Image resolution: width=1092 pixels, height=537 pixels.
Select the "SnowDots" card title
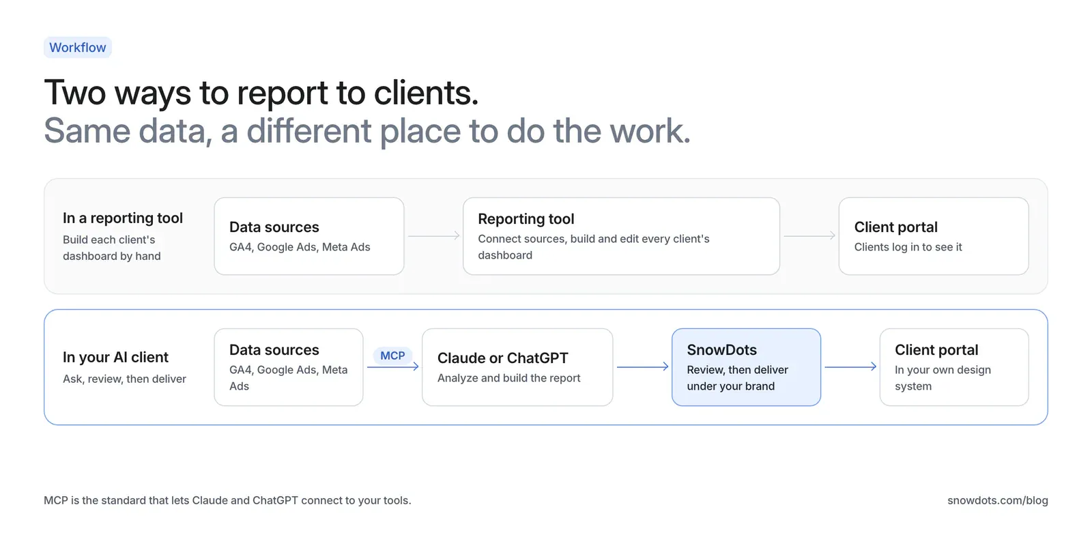pyautogui.click(x=721, y=350)
